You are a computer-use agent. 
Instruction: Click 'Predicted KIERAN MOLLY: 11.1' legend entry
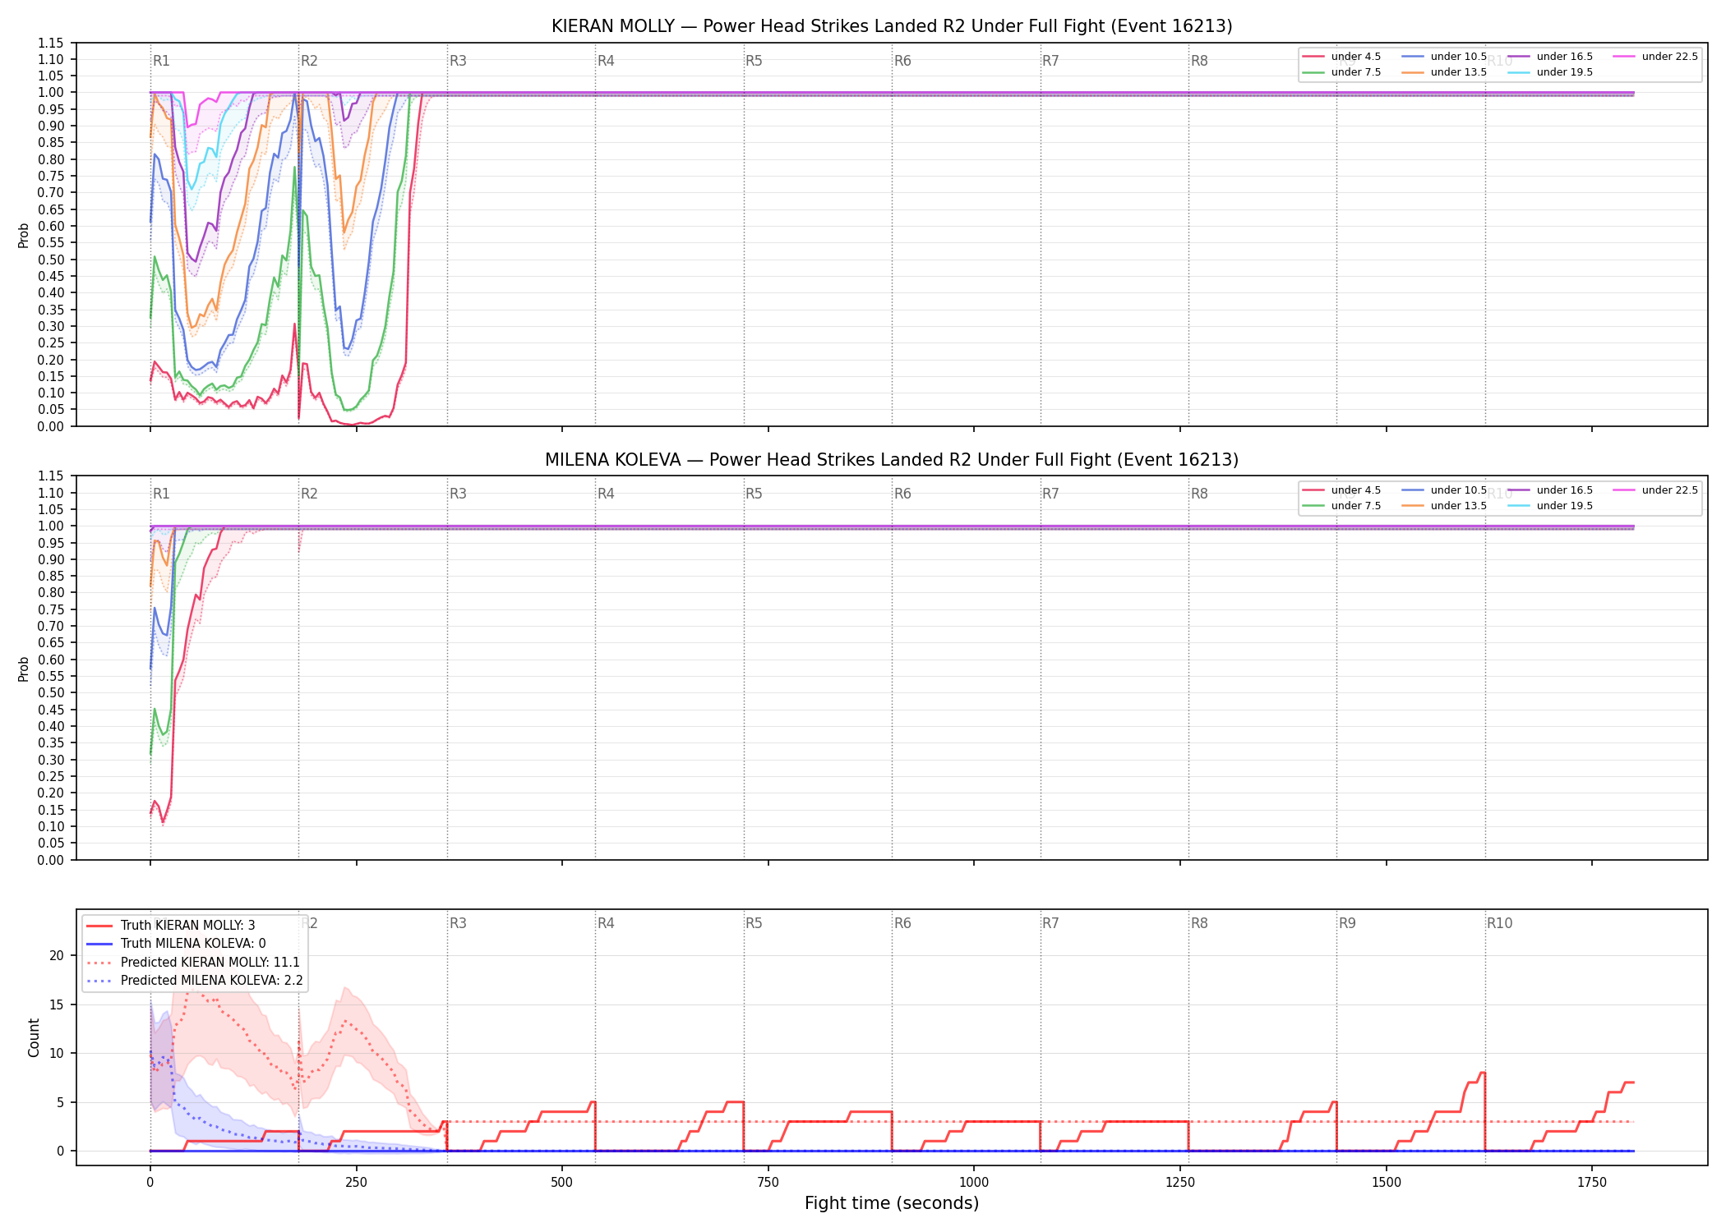click(x=193, y=963)
